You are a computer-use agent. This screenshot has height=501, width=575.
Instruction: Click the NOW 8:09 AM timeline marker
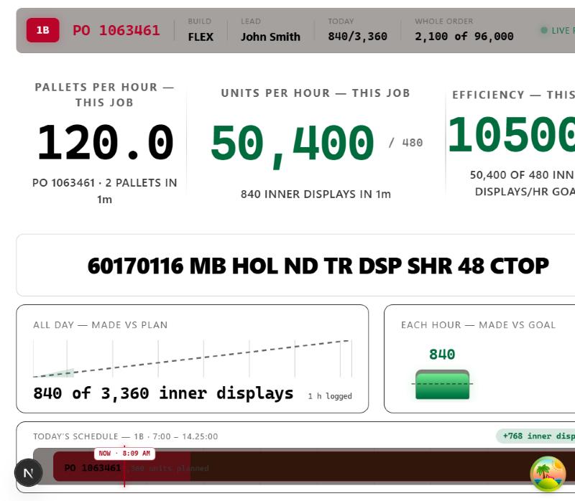(x=124, y=454)
